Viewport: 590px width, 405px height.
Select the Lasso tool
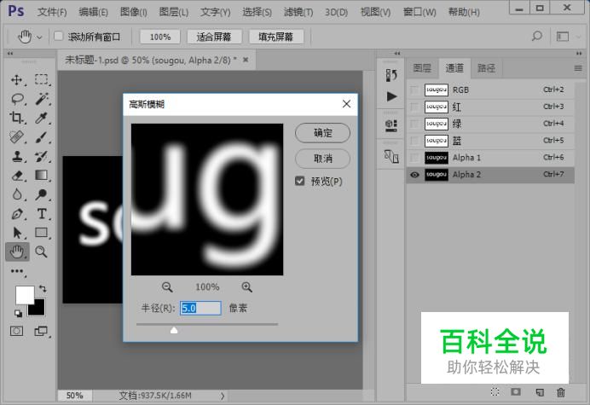coord(17,100)
